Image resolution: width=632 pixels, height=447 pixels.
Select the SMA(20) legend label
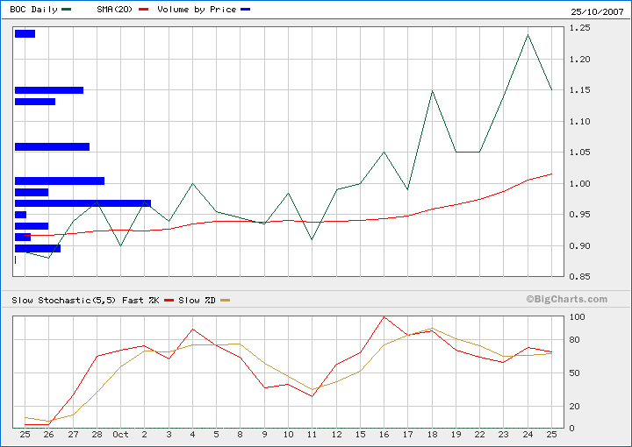(106, 9)
